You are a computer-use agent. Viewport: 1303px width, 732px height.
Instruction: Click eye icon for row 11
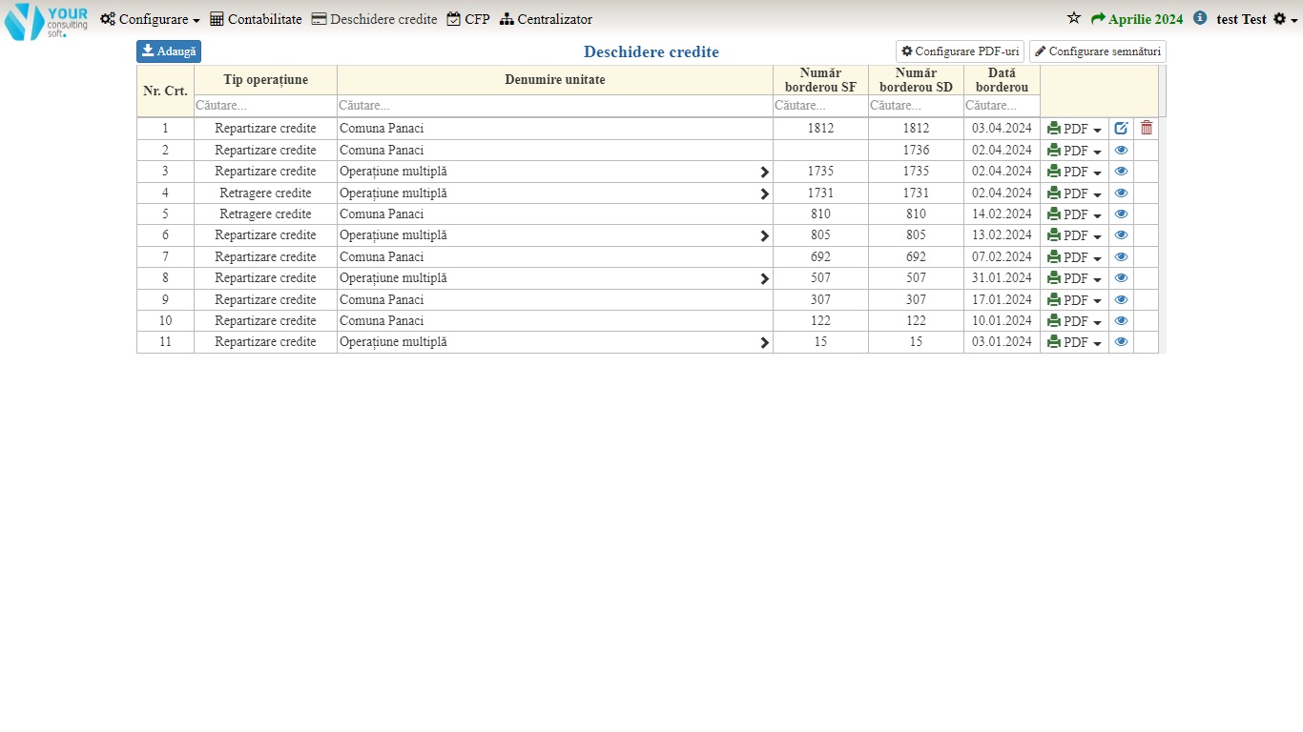(x=1121, y=342)
